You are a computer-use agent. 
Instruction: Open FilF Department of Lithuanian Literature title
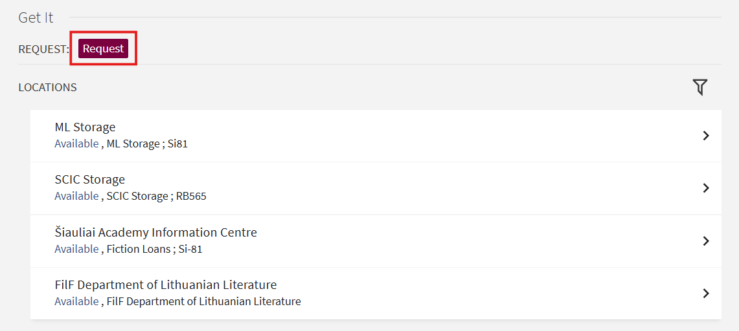[165, 284]
